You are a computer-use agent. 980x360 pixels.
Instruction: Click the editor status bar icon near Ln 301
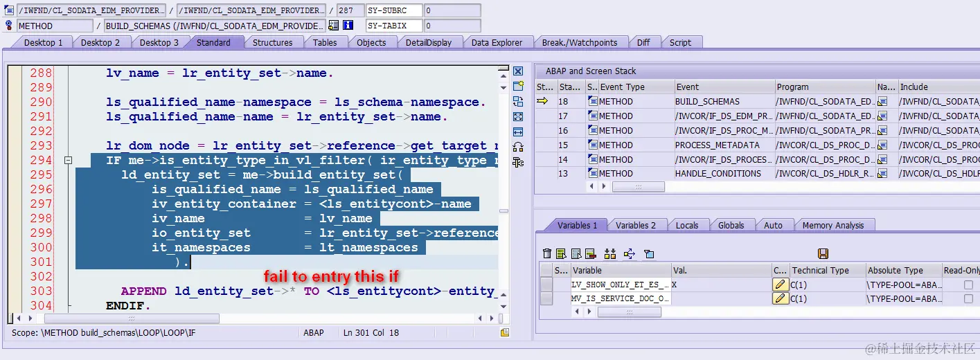505,333
